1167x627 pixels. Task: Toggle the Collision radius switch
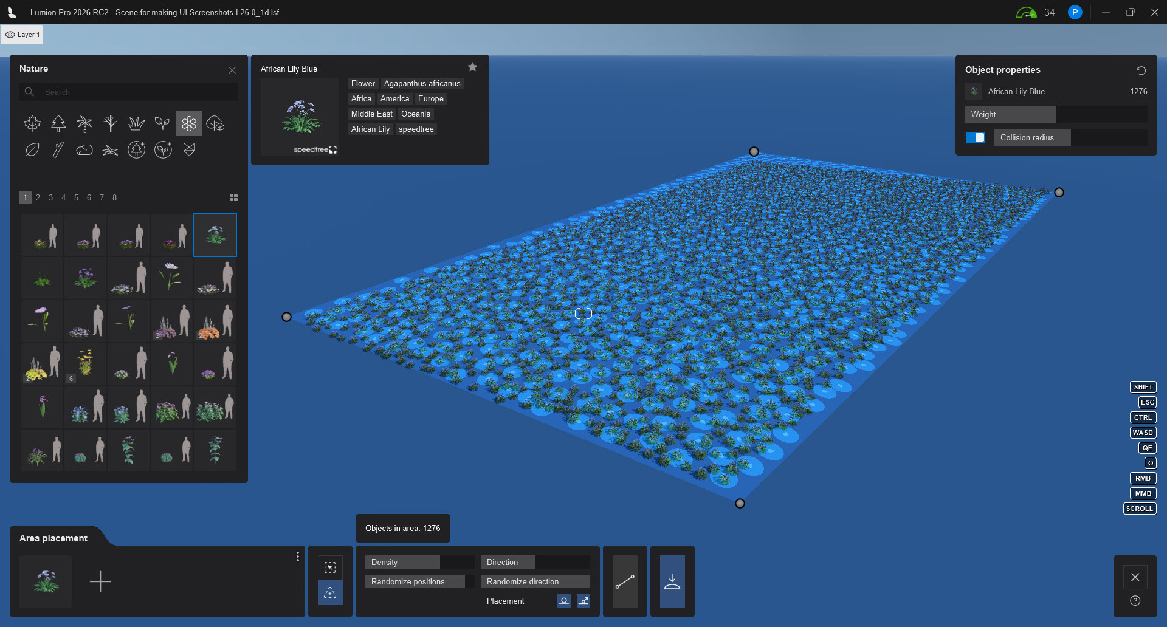pos(976,137)
